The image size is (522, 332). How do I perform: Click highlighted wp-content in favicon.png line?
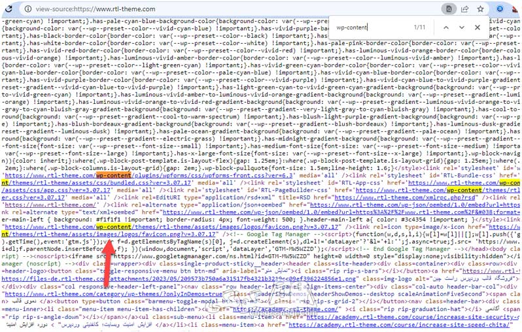pos(114,227)
